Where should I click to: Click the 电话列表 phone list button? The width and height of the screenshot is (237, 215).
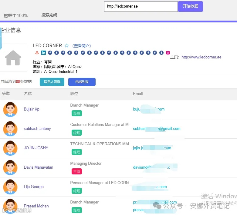tap(82, 82)
